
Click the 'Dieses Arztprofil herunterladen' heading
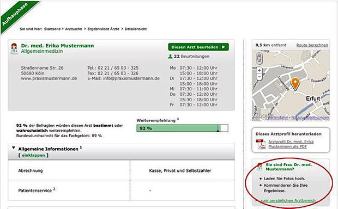pos(288,134)
